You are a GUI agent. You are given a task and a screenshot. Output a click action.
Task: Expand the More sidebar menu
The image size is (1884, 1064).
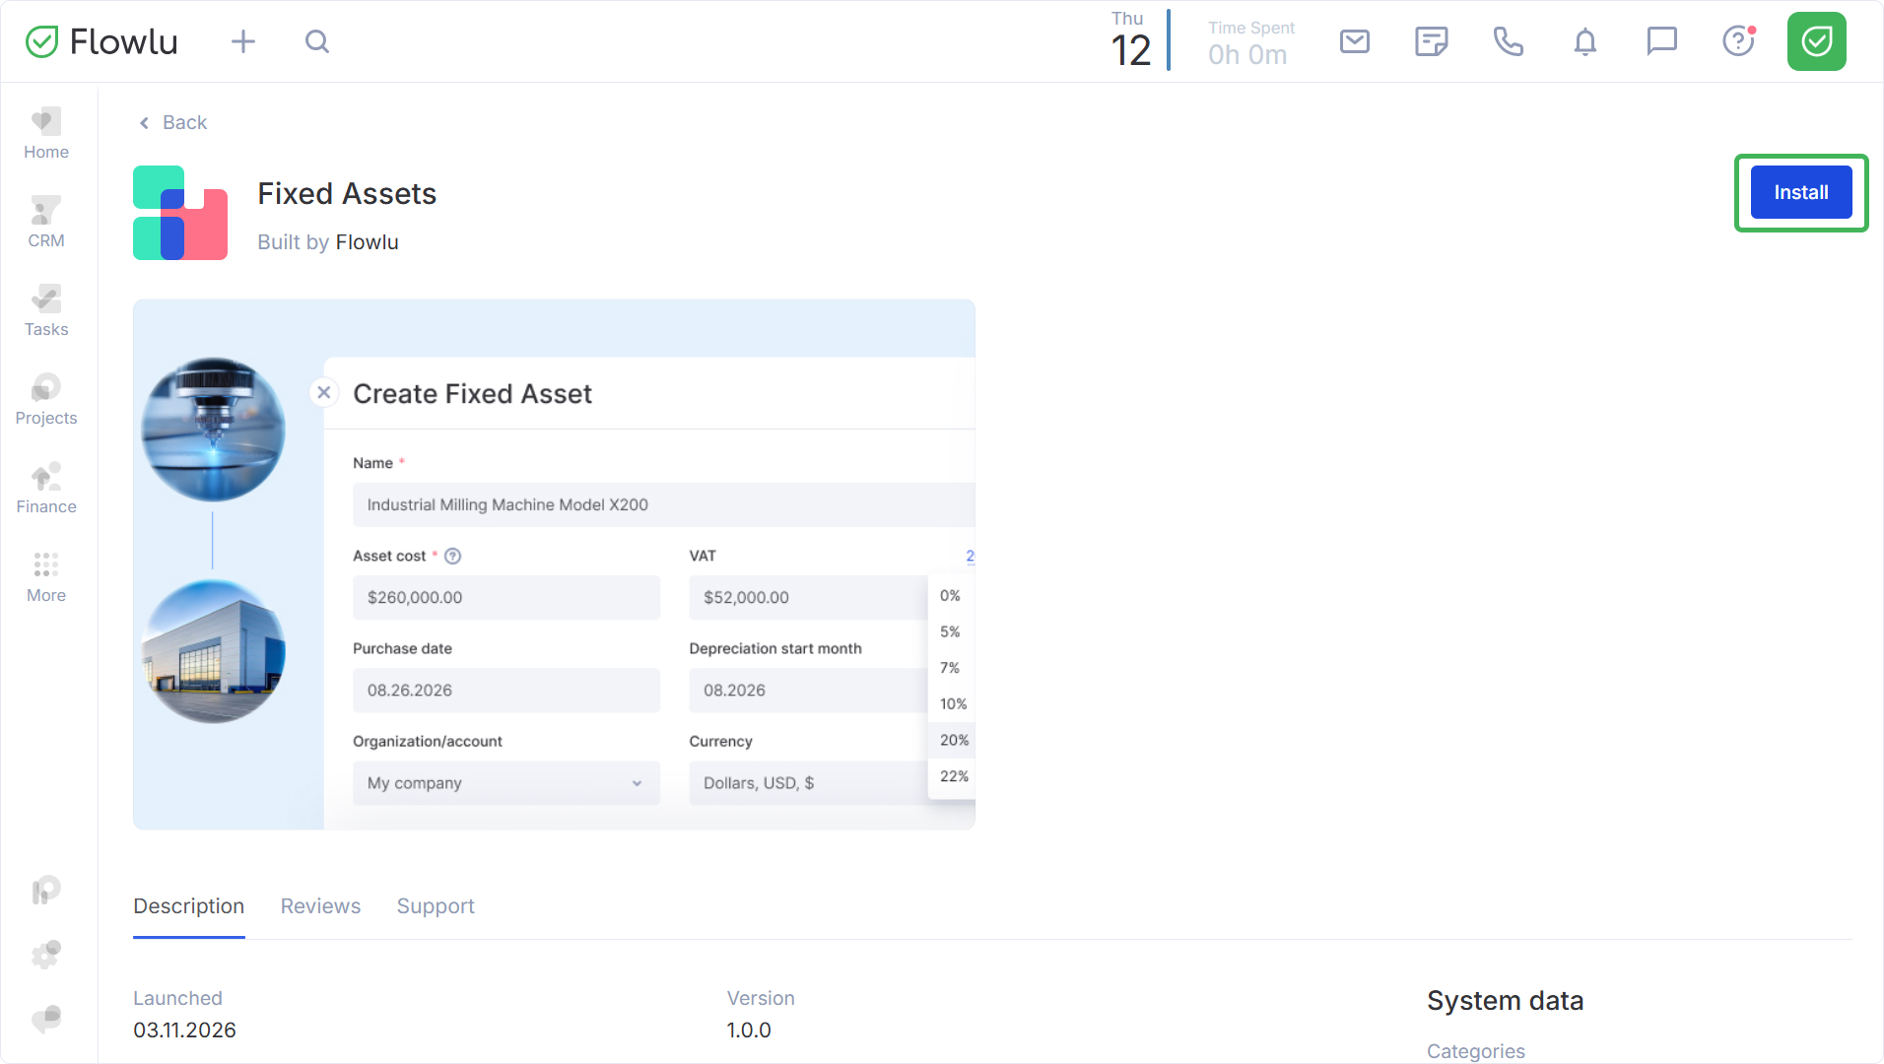(x=46, y=576)
